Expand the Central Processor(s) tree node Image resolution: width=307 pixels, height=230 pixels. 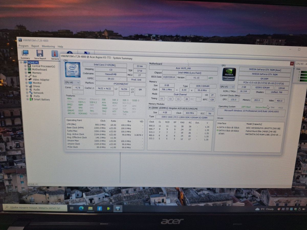26,66
